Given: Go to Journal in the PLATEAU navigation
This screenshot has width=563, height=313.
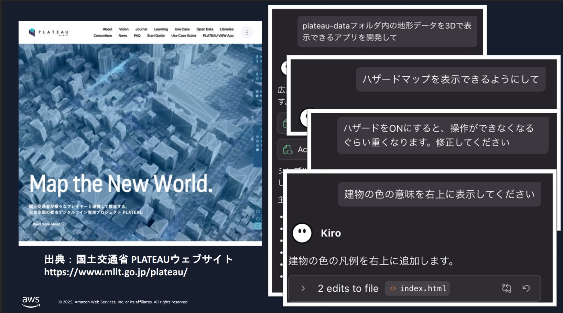Looking at the screenshot, I should 141,29.
